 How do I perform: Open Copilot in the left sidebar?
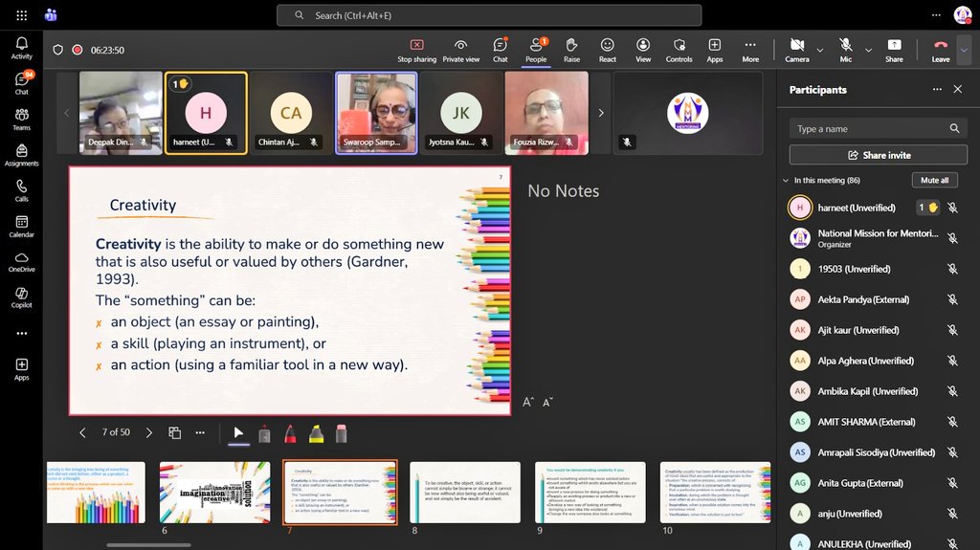[21, 297]
